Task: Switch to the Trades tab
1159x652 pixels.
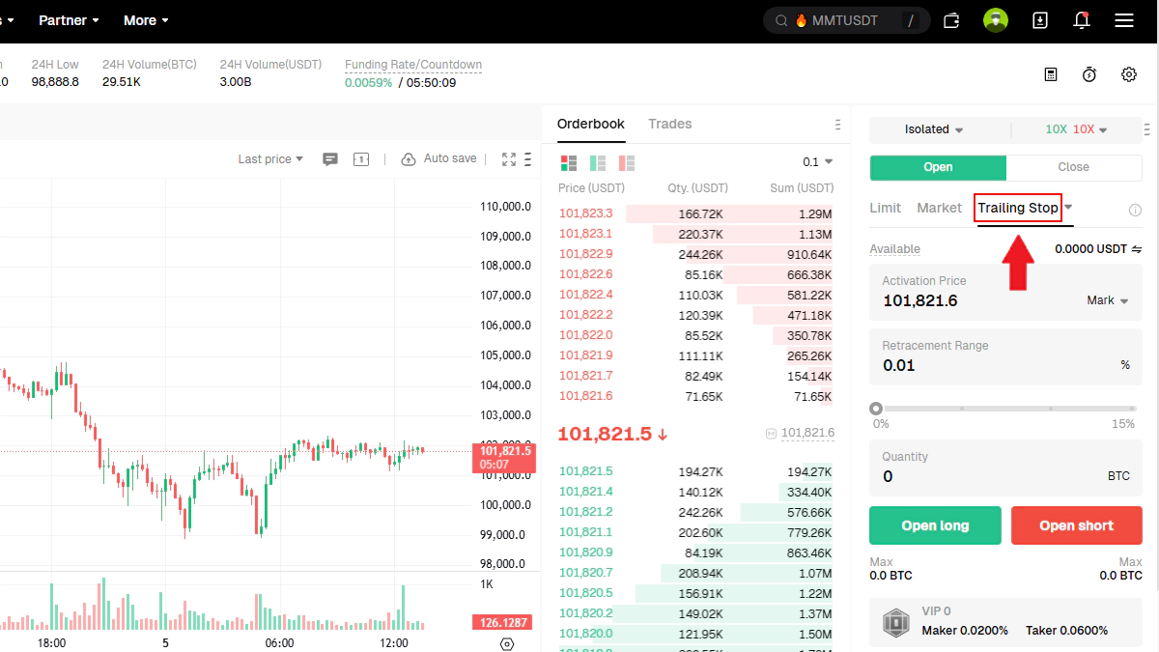Action: [669, 124]
